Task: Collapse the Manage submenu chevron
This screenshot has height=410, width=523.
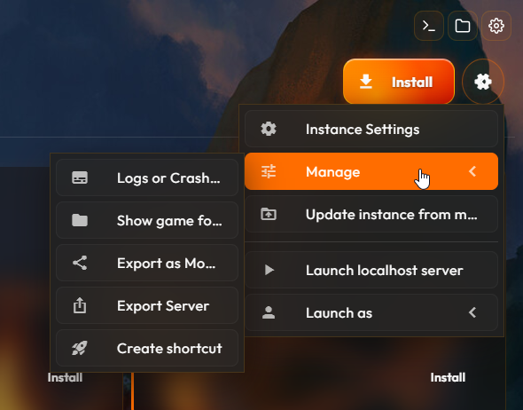Action: 472,171
